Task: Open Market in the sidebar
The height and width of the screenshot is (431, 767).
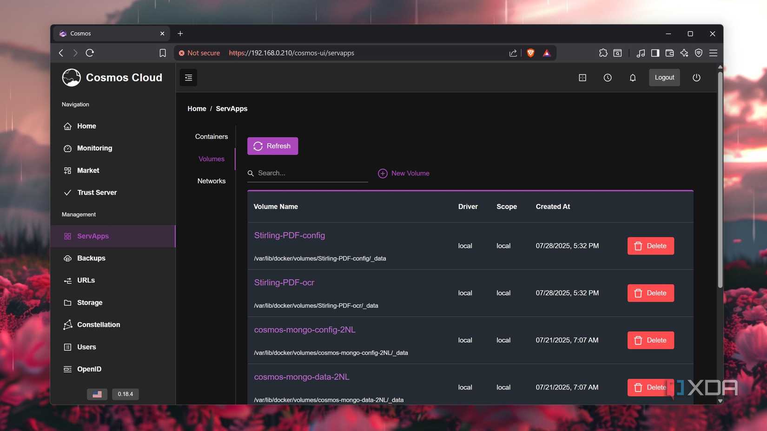Action: [x=113, y=170]
